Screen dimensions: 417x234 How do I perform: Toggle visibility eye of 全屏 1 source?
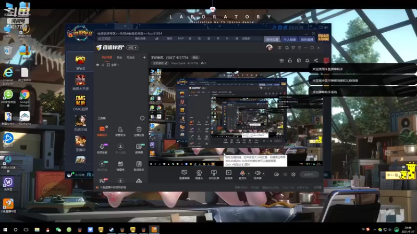click(97, 64)
